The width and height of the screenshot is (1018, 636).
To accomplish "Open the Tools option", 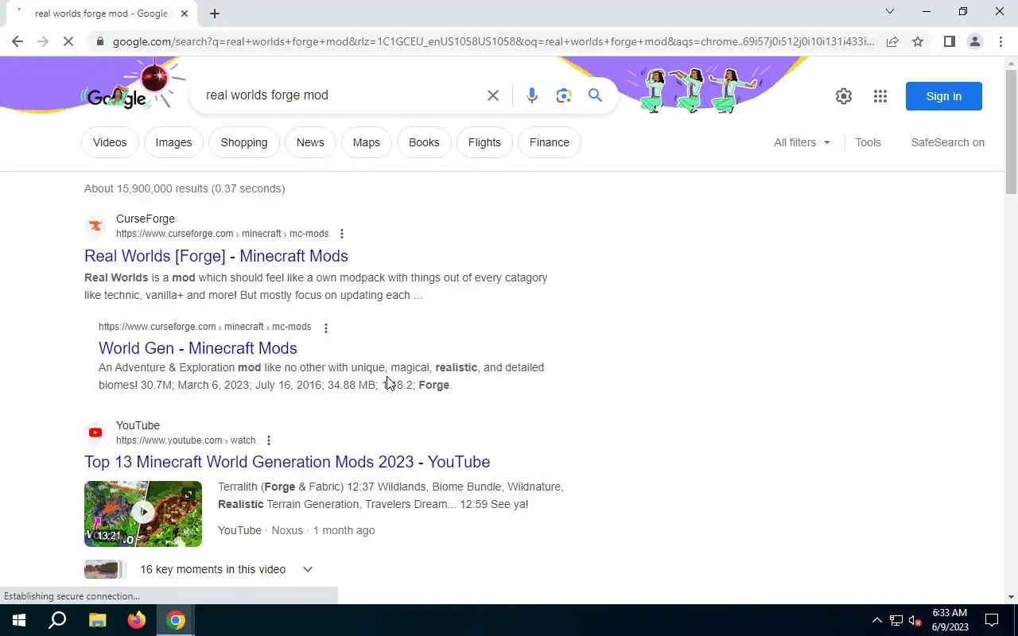I will [x=868, y=142].
